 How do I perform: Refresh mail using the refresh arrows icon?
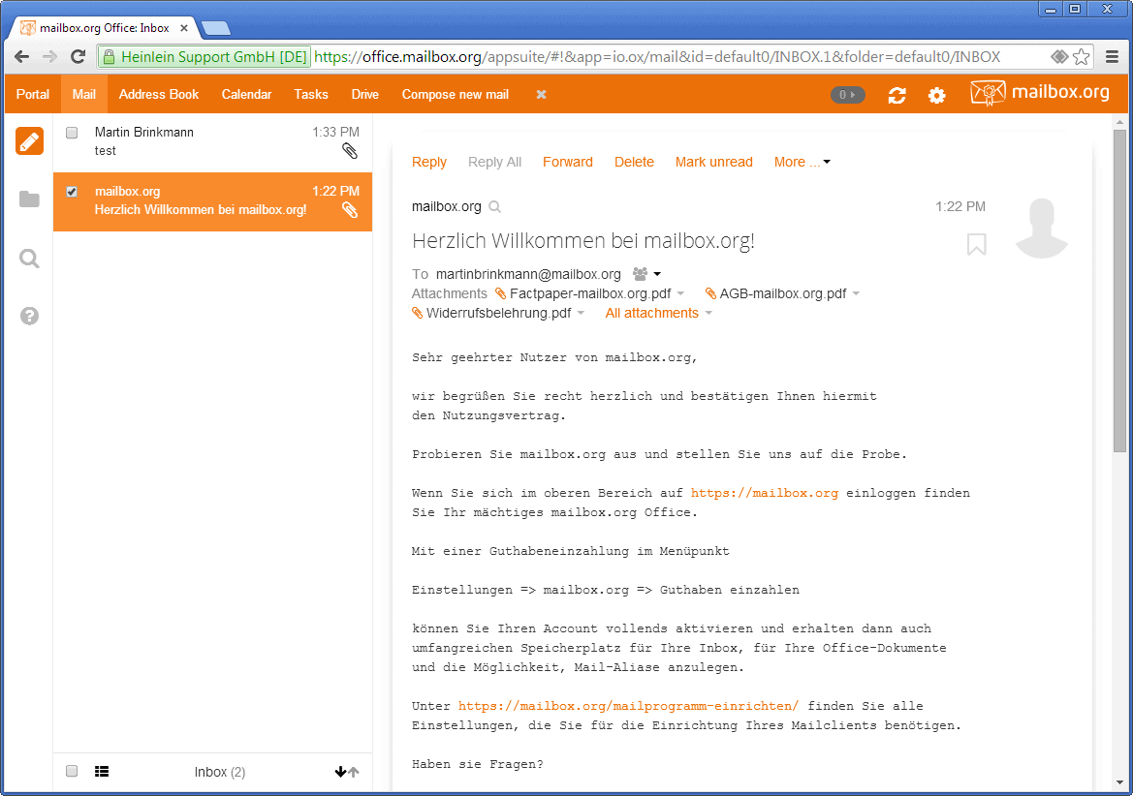click(x=896, y=95)
